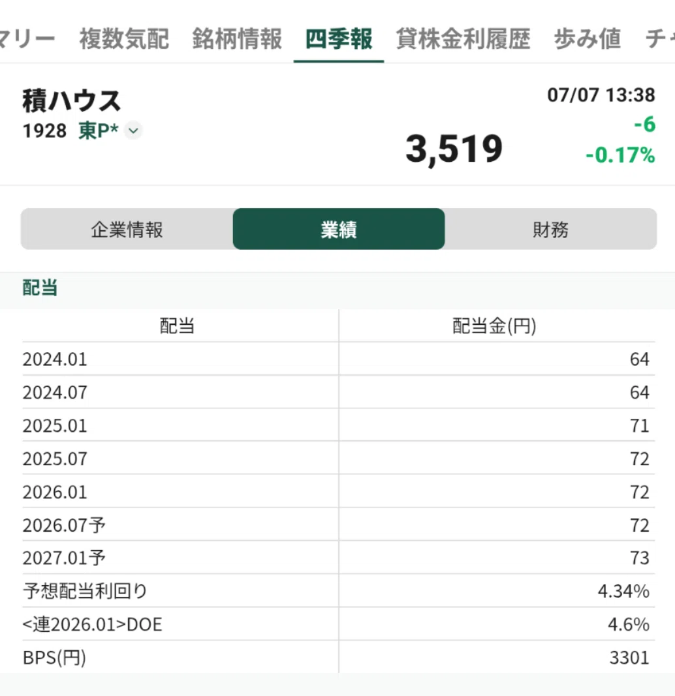Screen dimensions: 675x696
Task: Click the 2025.01 dividend row
Action: (x=339, y=425)
